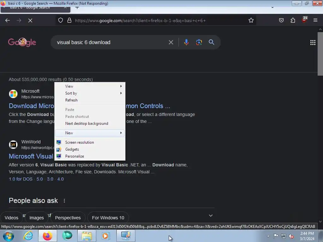
Task: Launch Internet Explorer from the taskbar
Action: point(28,236)
